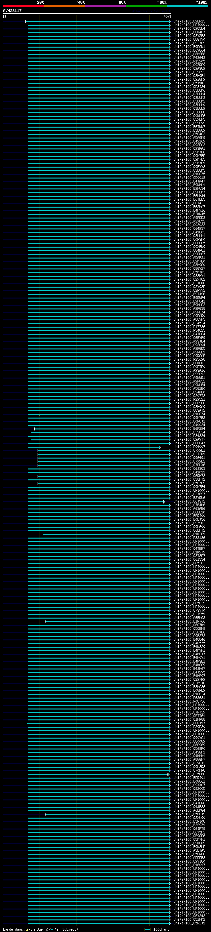Select hit label UniRef100_Q5ZKM2
The image size is (211, 932).
[189, 919]
